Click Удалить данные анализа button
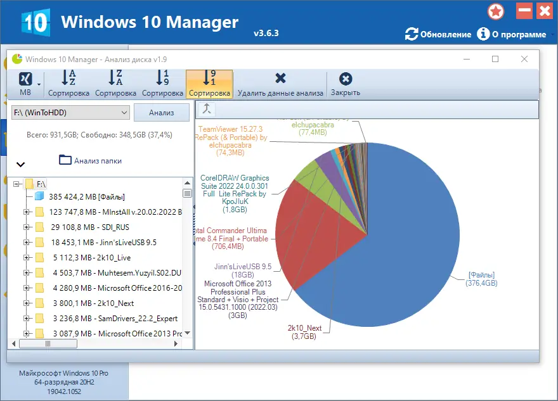The height and width of the screenshot is (401, 558). [x=280, y=84]
